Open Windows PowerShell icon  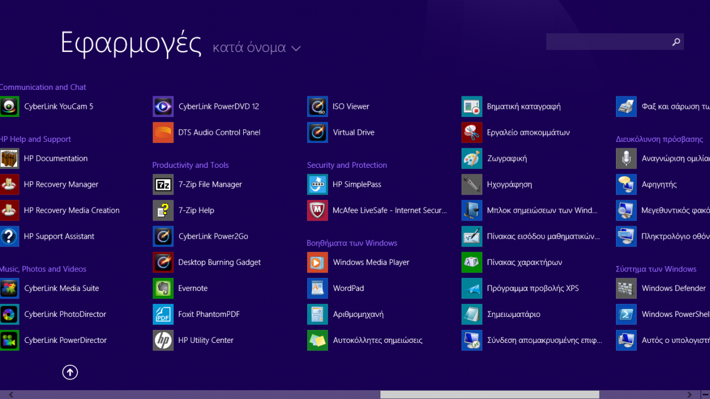pos(626,314)
